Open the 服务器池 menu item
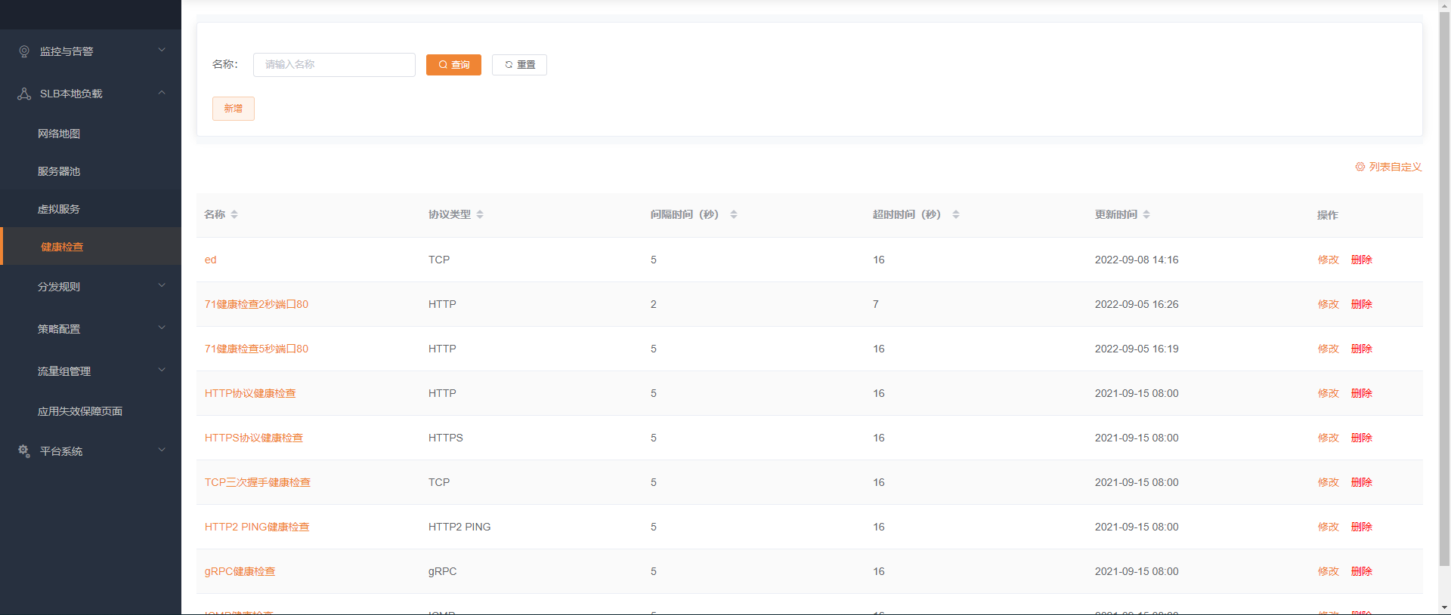 59,171
